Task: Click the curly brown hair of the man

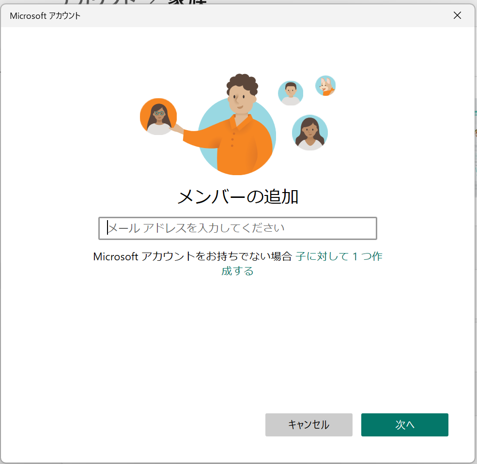Action: (242, 83)
